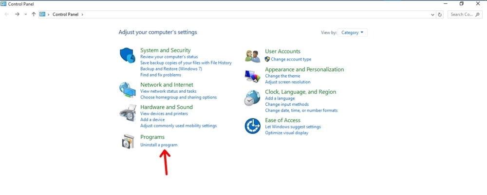Open View network status and tasks
Screen dimensions: 487x195
click(x=169, y=91)
